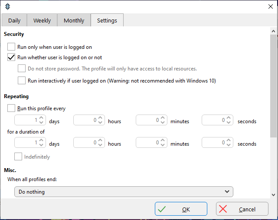
Task: Open the When all profiles end dropdown
Action: click(x=124, y=192)
